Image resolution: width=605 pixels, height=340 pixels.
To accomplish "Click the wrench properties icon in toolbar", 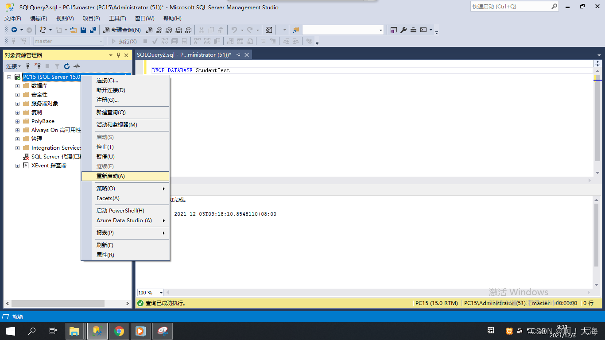I will [x=403, y=30].
